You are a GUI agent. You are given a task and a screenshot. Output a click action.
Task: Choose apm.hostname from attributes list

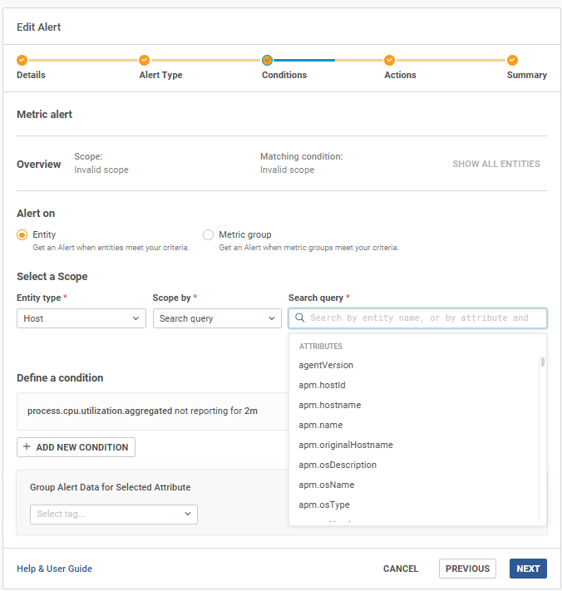tap(329, 405)
